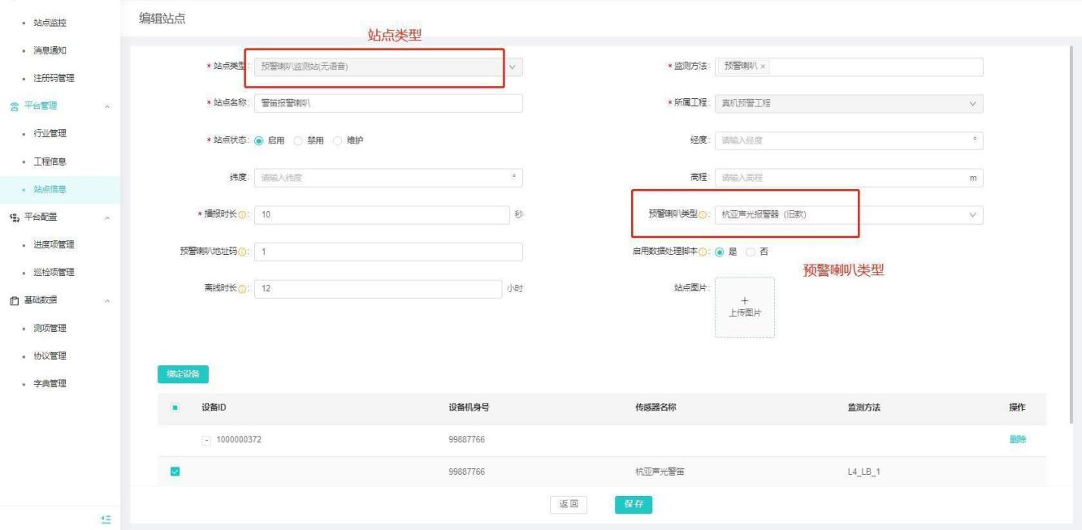Choose 否 for 启用数据处理脚本
Screen dimensions: 1082x530
click(x=749, y=252)
